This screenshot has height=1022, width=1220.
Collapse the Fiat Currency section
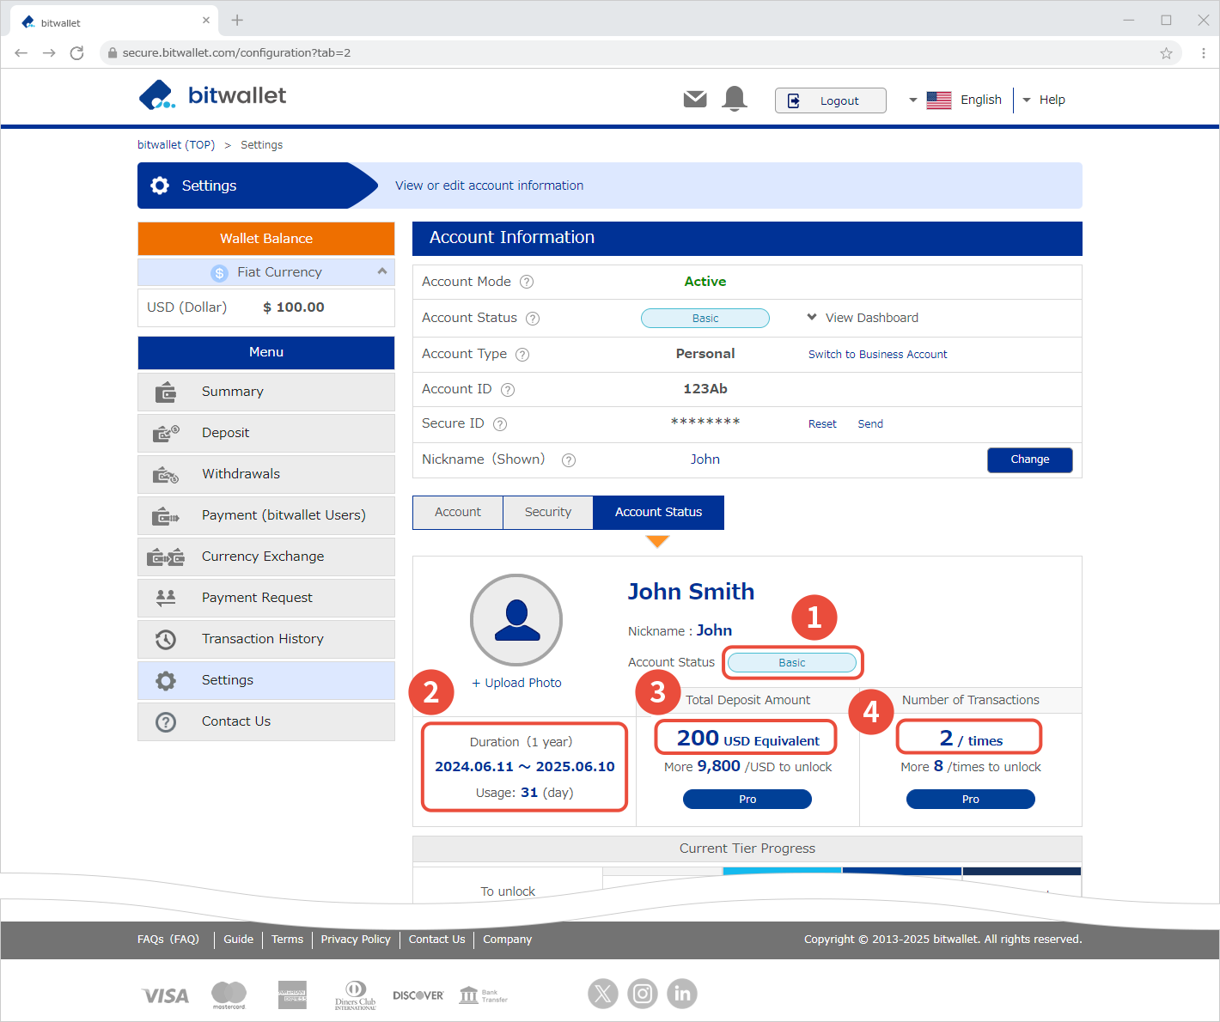point(381,271)
